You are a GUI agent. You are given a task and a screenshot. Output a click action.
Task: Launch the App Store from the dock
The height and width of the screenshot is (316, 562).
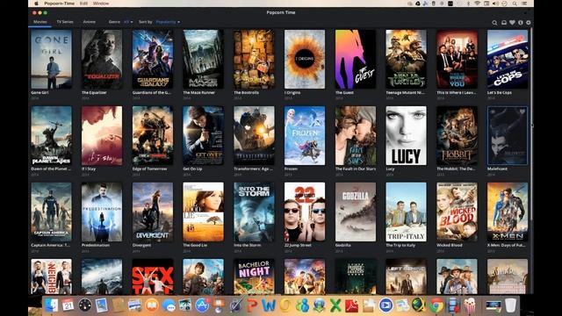(x=202, y=305)
